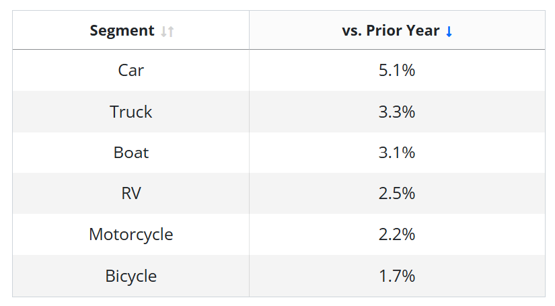This screenshot has height=306, width=555.
Task: Click the Boat segment cell
Action: (131, 153)
